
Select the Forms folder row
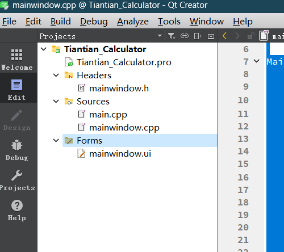pos(140,141)
